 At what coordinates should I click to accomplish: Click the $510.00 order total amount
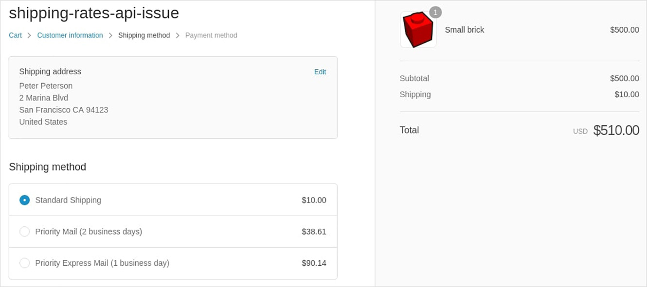(x=616, y=130)
